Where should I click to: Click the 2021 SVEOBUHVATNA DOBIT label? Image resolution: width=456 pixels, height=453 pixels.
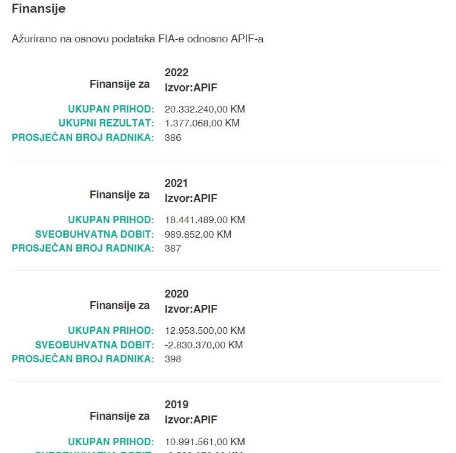pos(94,234)
